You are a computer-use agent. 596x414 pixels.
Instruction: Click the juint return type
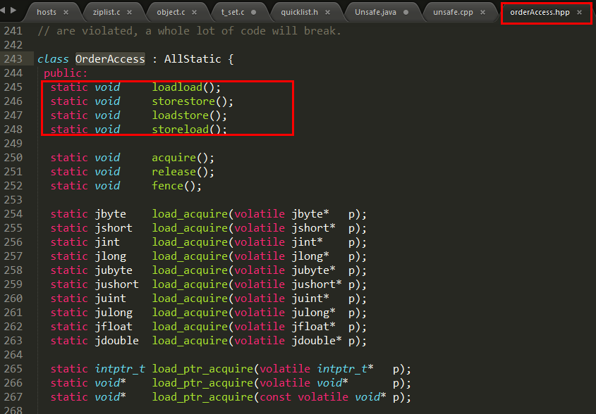(110, 299)
